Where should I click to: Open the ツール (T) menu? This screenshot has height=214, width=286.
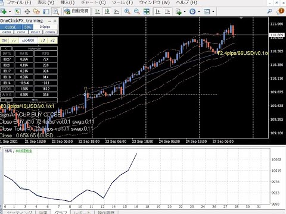[123, 2]
